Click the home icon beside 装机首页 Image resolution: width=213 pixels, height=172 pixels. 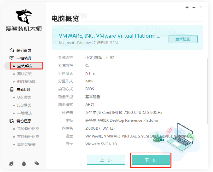click(x=12, y=50)
